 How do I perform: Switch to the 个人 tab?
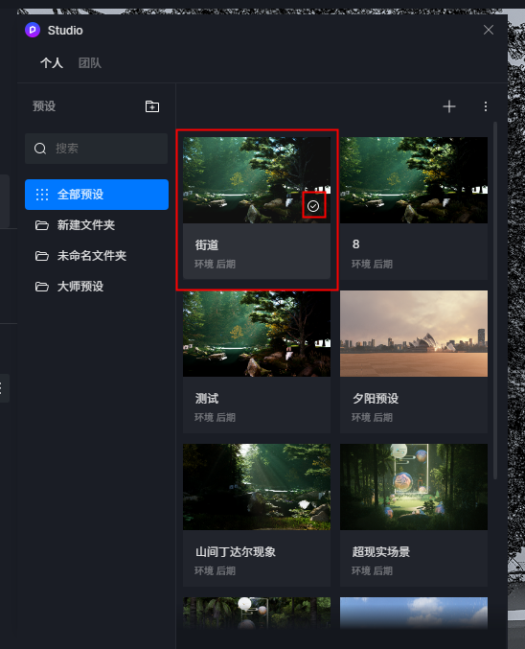point(52,63)
